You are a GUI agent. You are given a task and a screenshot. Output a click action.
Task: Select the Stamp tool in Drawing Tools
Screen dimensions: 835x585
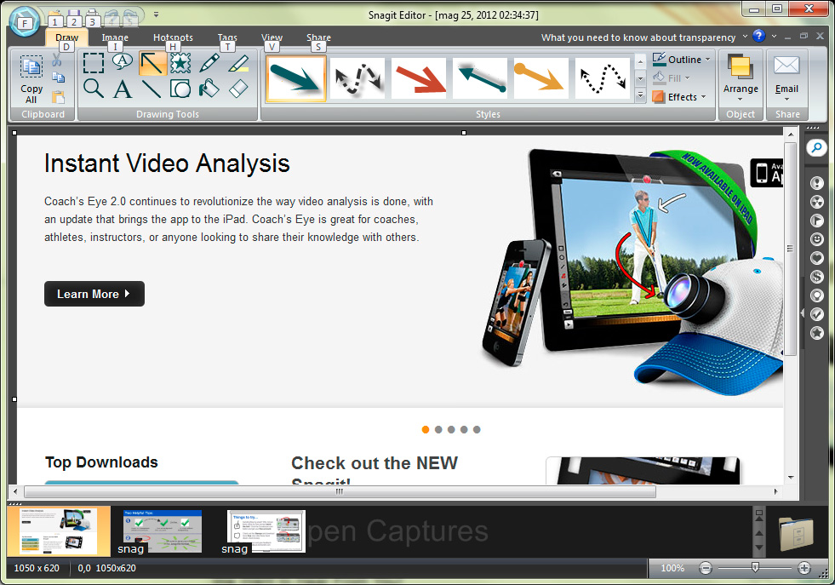point(180,62)
